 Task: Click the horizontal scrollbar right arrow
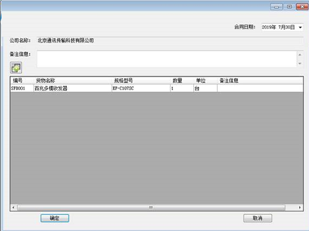point(300,208)
